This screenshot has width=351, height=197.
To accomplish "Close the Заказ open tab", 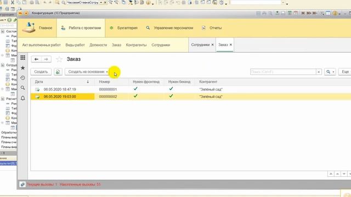I will point(231,45).
